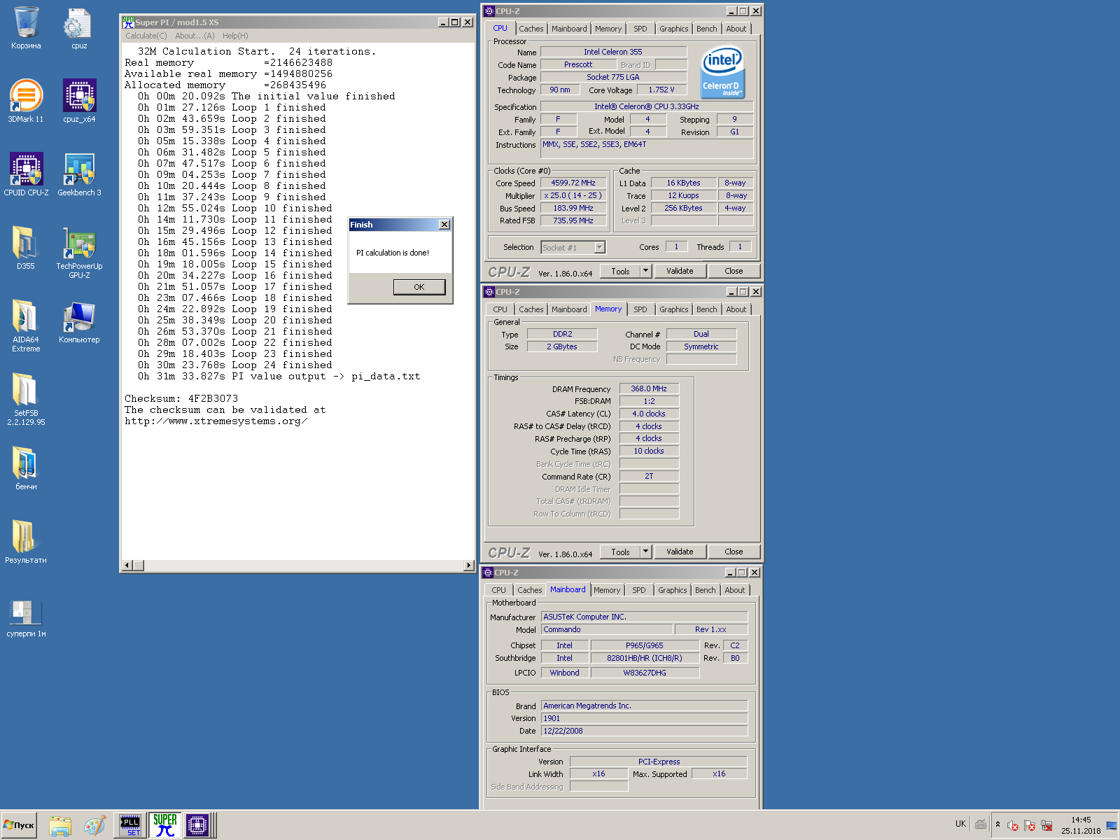Image resolution: width=1120 pixels, height=840 pixels.
Task: Expand Tools dropdown arrow in middle CPU-Z window
Action: (646, 552)
